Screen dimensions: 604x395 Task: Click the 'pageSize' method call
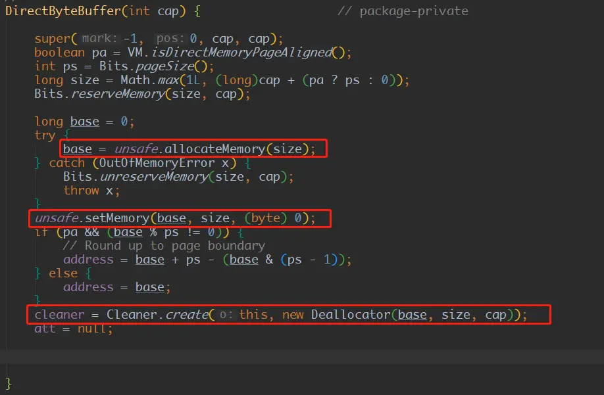click(165, 66)
